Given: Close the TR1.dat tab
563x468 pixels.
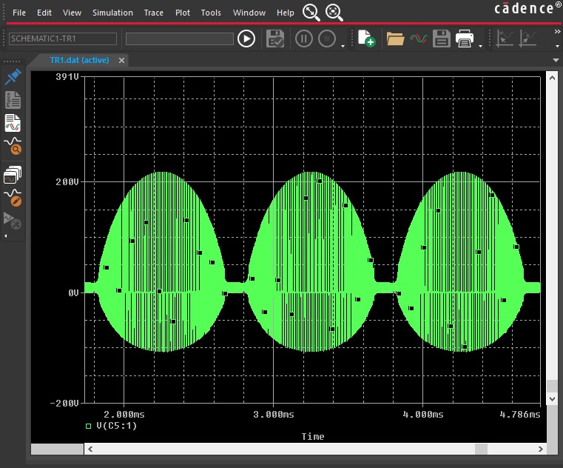Looking at the screenshot, I should (122, 61).
